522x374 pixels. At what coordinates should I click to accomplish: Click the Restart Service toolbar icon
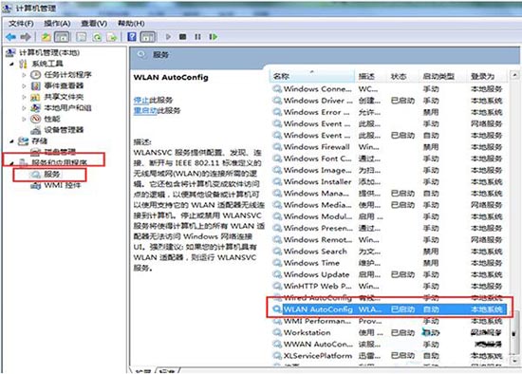point(214,37)
